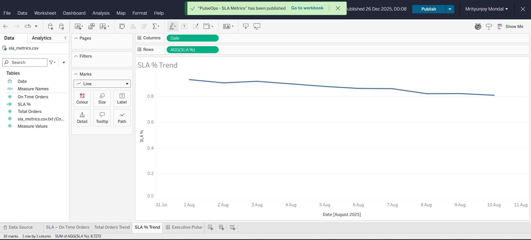The height and width of the screenshot is (240, 531).
Task: Collapse the Filters shelf
Action: [x=76, y=56]
